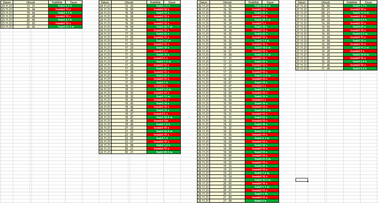
Task: Select the 'Instabil 10s' cell in the 19:46 row
Action: 164,121
